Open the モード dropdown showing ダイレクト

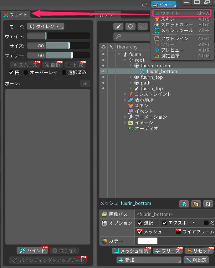[45, 26]
